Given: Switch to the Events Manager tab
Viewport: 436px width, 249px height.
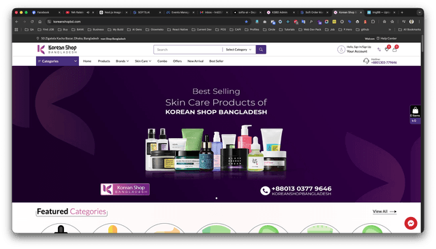Looking at the screenshot, I should [x=179, y=12].
